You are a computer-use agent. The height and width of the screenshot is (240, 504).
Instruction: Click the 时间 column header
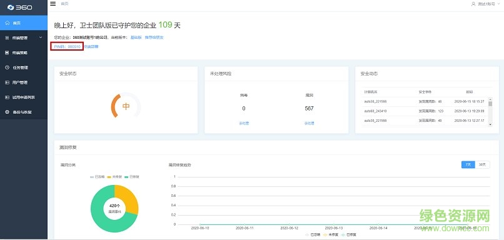[469, 92]
